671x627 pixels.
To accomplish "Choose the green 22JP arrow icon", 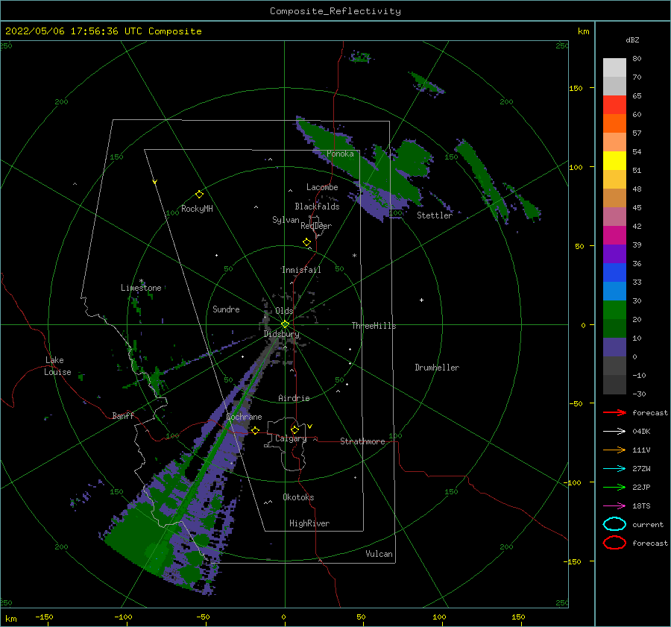I will coord(614,487).
